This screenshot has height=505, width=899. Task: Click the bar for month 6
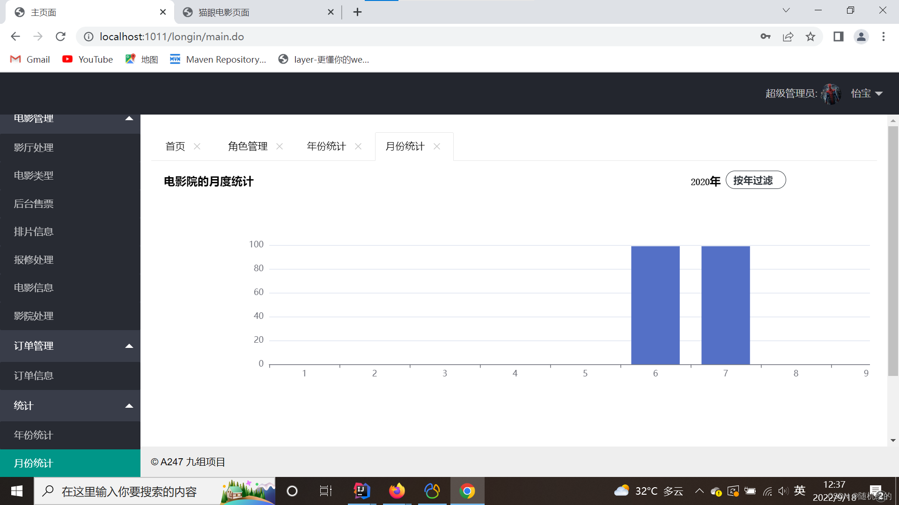(655, 305)
